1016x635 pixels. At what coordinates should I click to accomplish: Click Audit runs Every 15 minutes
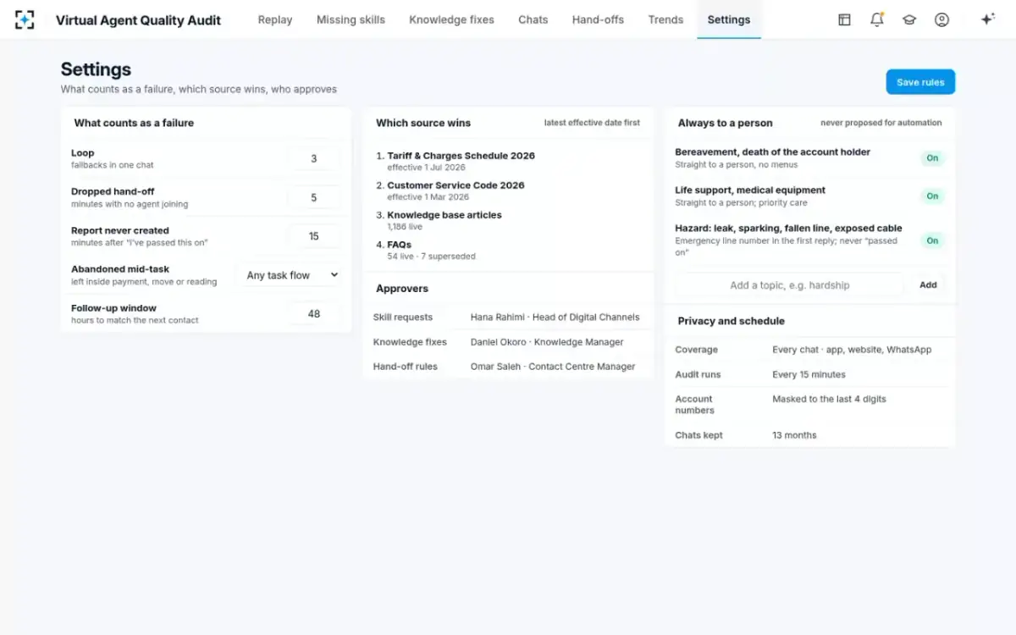(809, 374)
